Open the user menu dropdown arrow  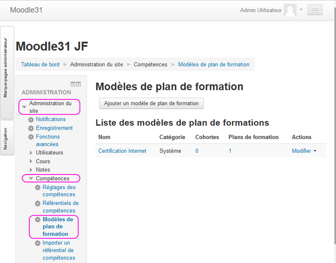pyautogui.click(x=301, y=9)
